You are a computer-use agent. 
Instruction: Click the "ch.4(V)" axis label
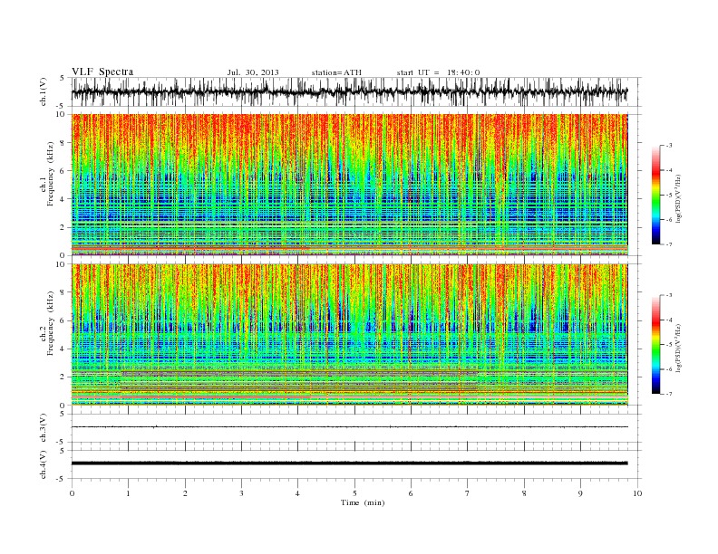pos(44,464)
